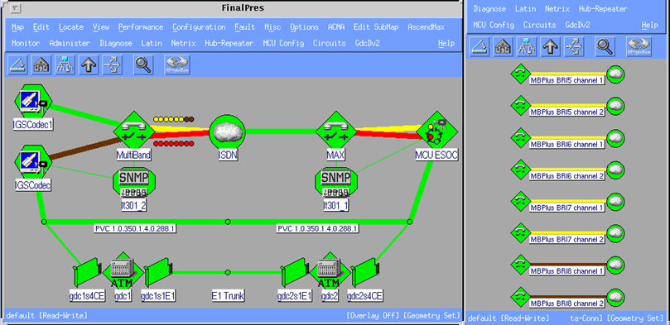This screenshot has height=325, width=670.
Task: Click the HP OpenView logo button in the right window
Action: coord(639,46)
